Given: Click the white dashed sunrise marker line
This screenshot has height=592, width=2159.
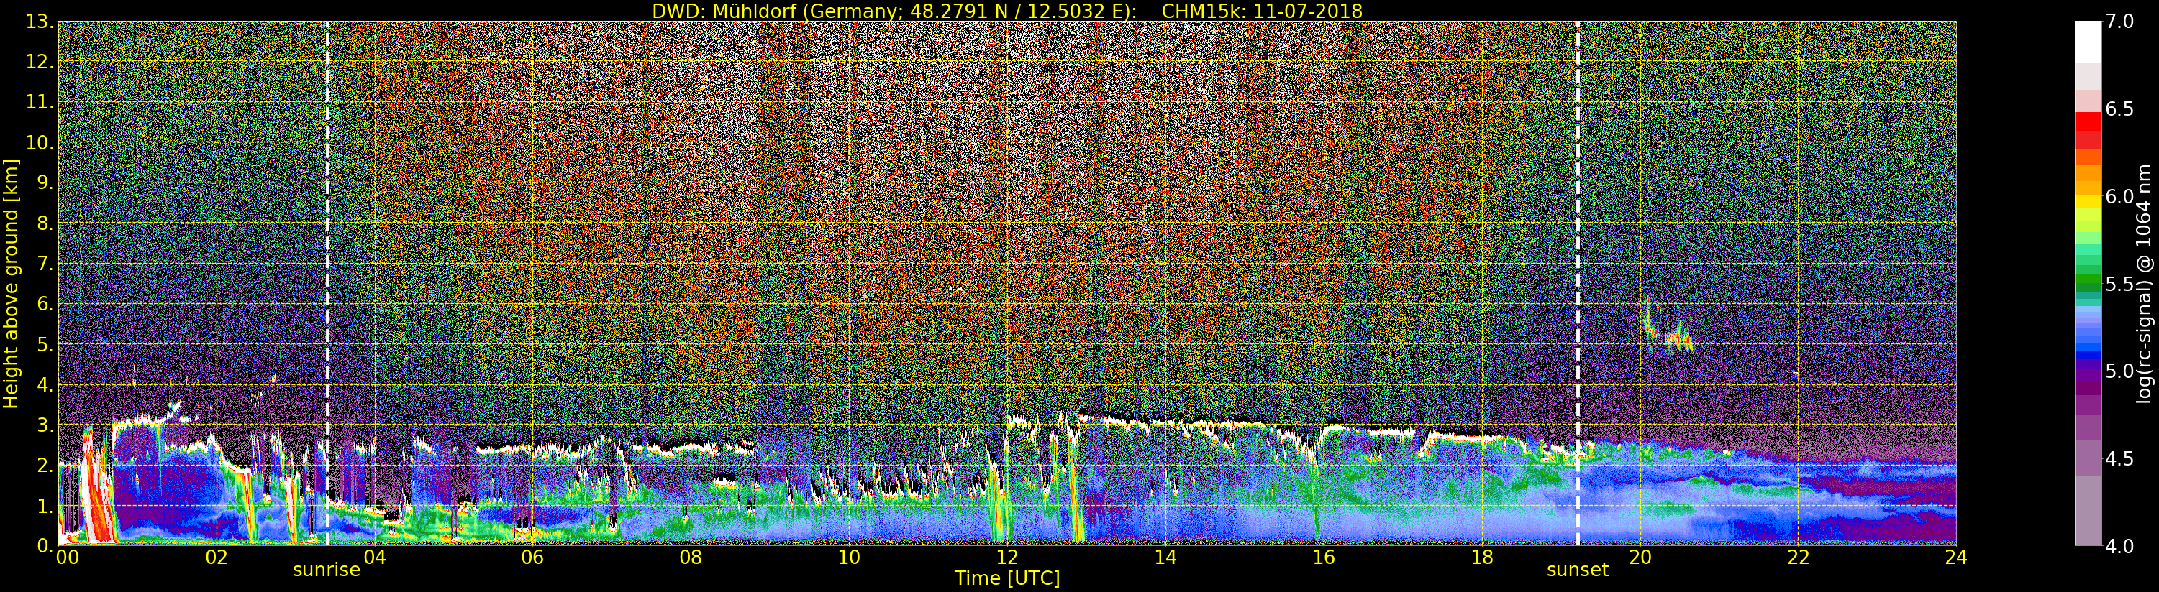Looking at the screenshot, I should coord(327,283).
